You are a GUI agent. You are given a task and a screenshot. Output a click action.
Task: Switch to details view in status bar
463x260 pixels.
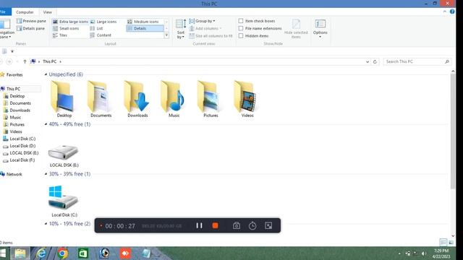point(443,243)
